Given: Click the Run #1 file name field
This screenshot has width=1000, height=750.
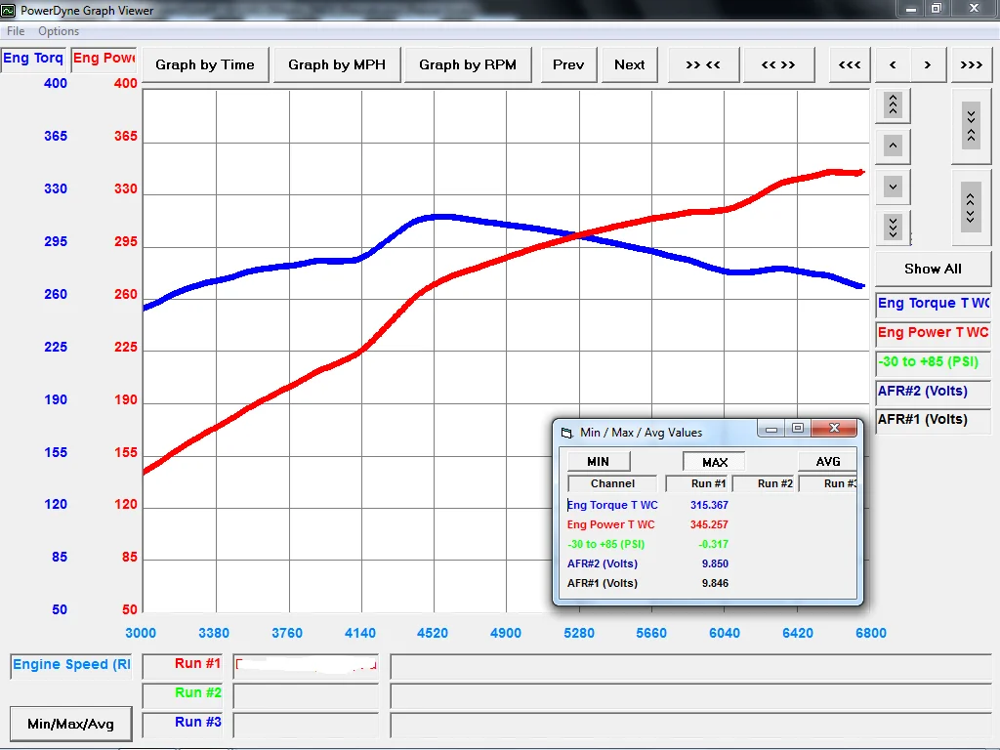Looking at the screenshot, I should click(x=306, y=666).
